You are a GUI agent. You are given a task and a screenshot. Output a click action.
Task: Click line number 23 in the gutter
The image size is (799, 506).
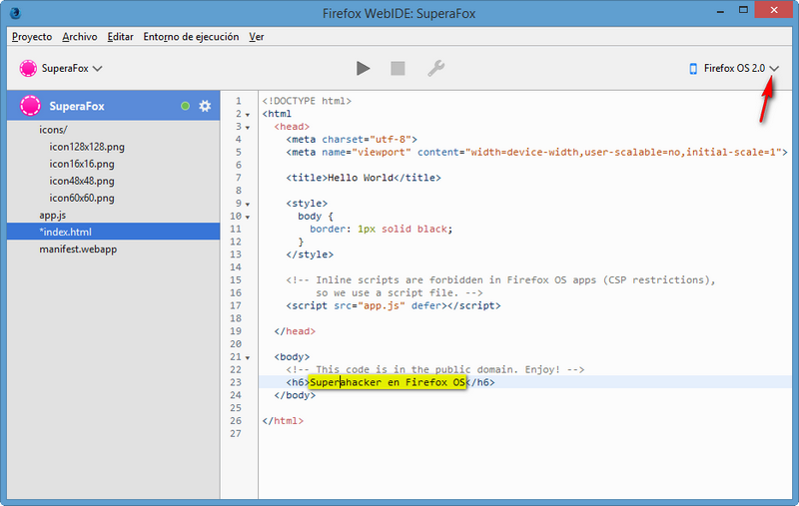pos(236,382)
